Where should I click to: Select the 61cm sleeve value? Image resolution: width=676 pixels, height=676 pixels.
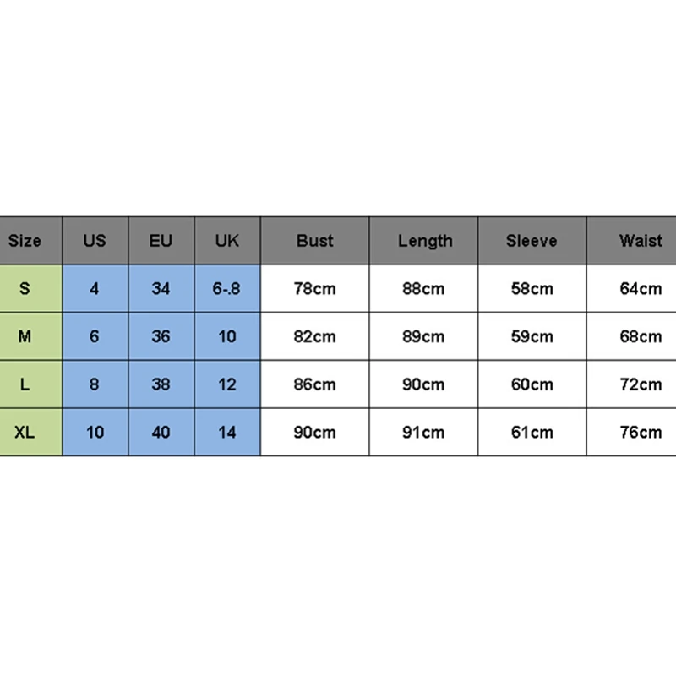pyautogui.click(x=532, y=433)
